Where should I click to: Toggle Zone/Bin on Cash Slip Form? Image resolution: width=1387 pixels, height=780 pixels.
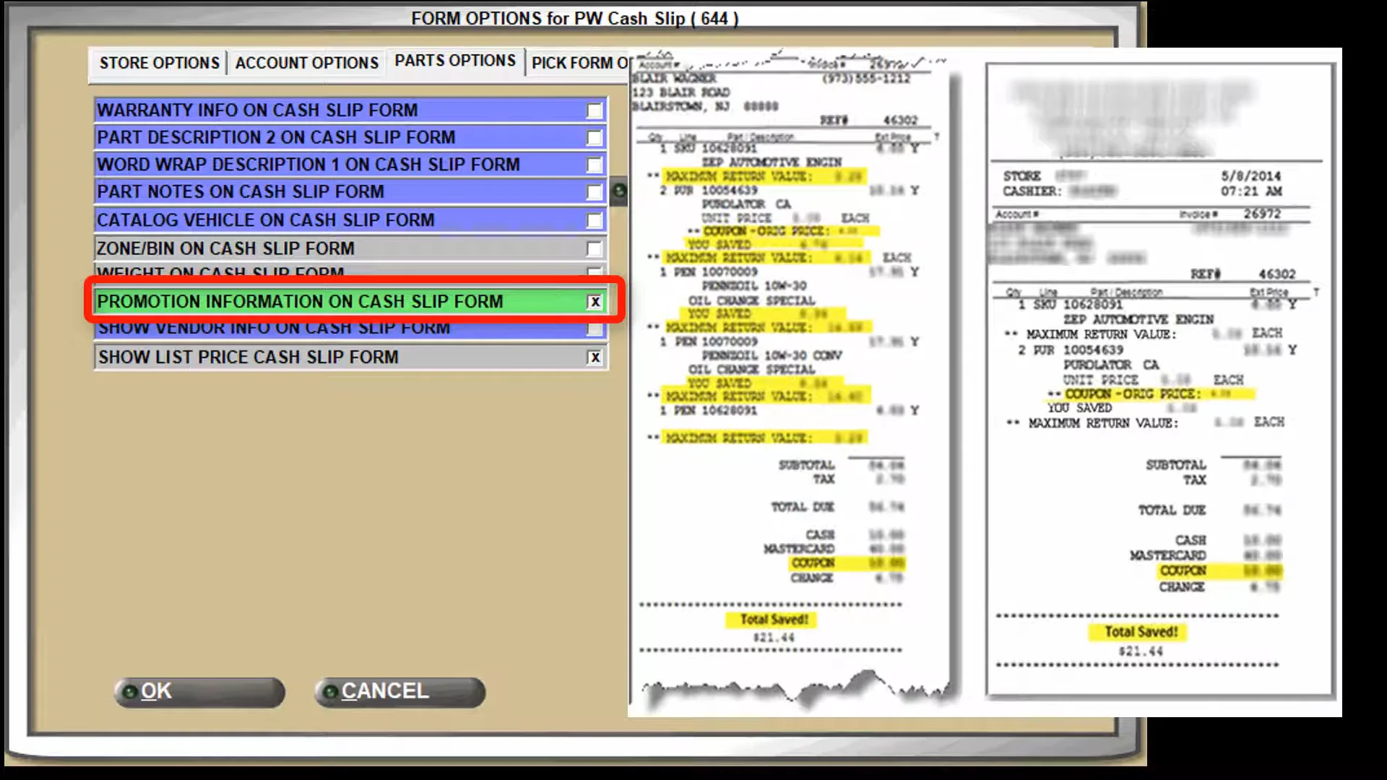595,248
